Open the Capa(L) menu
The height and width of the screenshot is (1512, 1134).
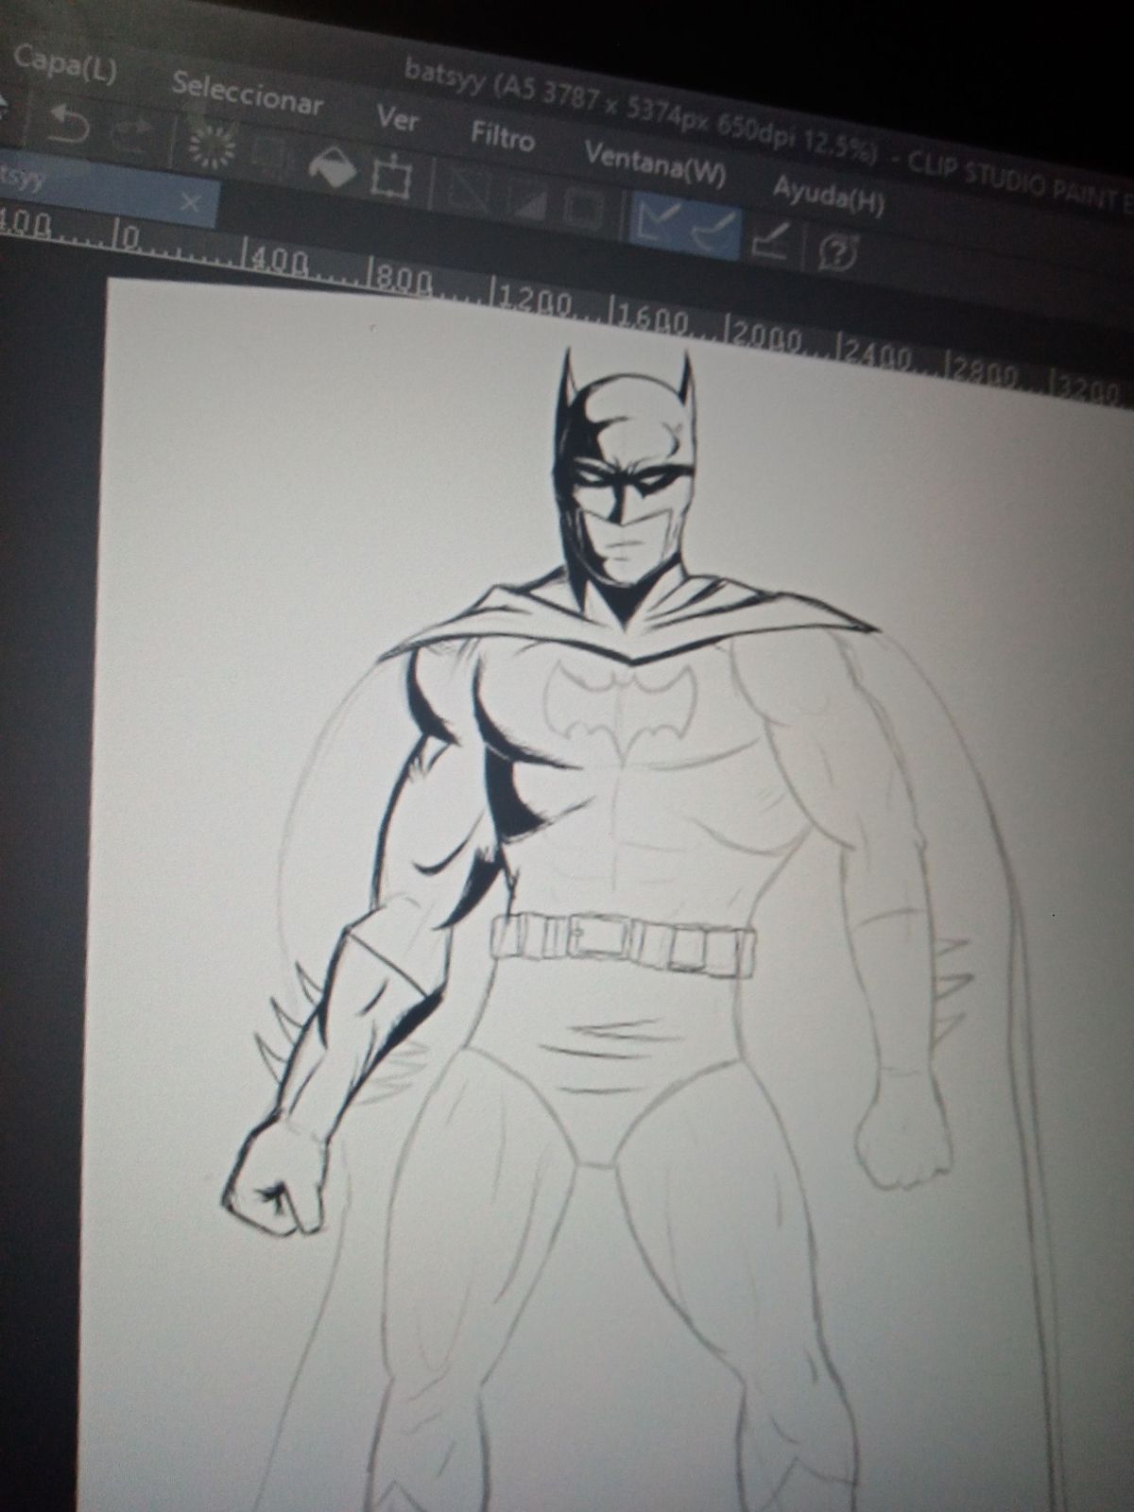[x=64, y=64]
